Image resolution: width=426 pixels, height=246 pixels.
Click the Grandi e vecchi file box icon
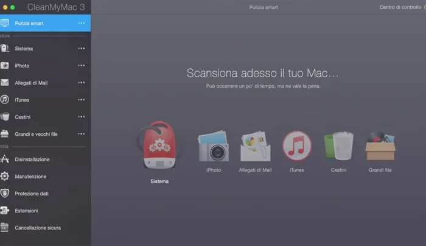click(x=5, y=134)
